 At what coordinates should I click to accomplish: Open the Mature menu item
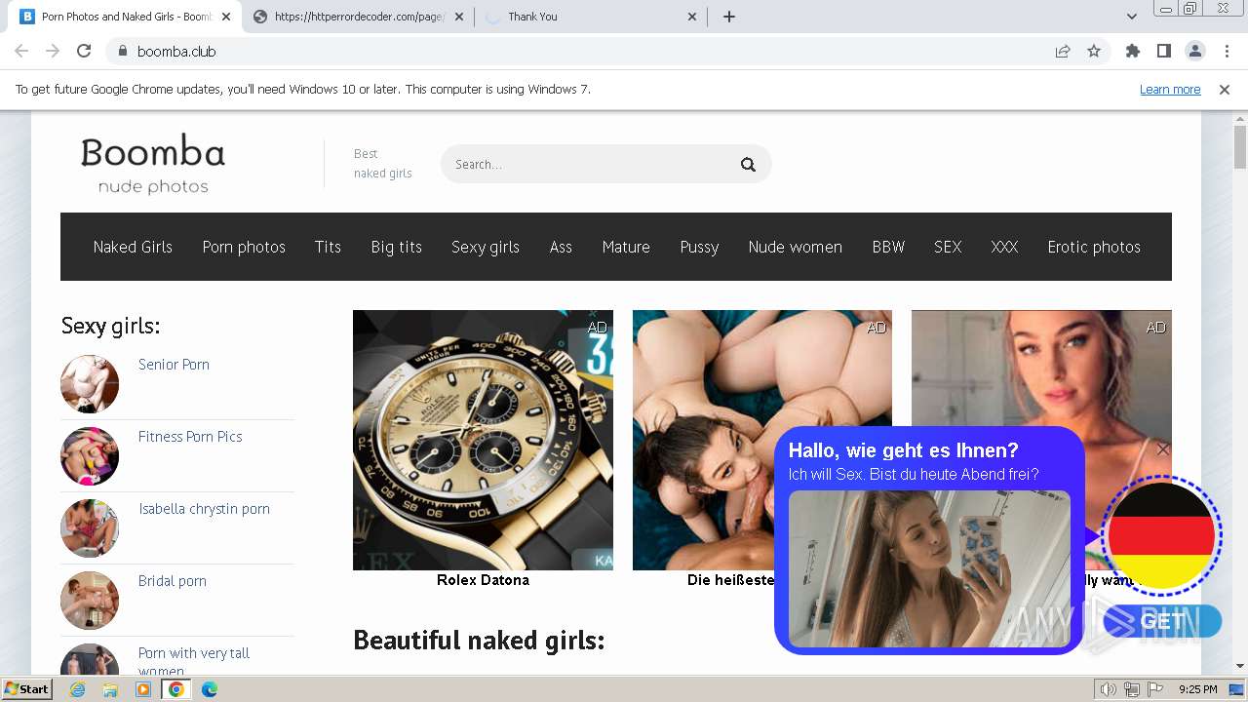click(626, 247)
